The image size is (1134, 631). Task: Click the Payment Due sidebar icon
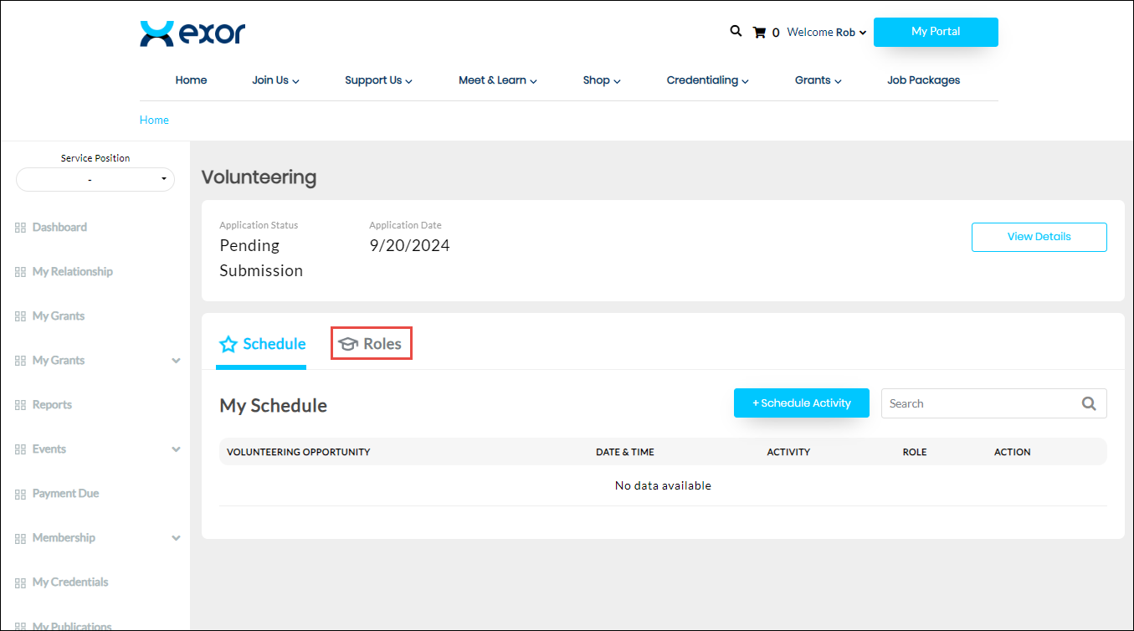pyautogui.click(x=21, y=494)
